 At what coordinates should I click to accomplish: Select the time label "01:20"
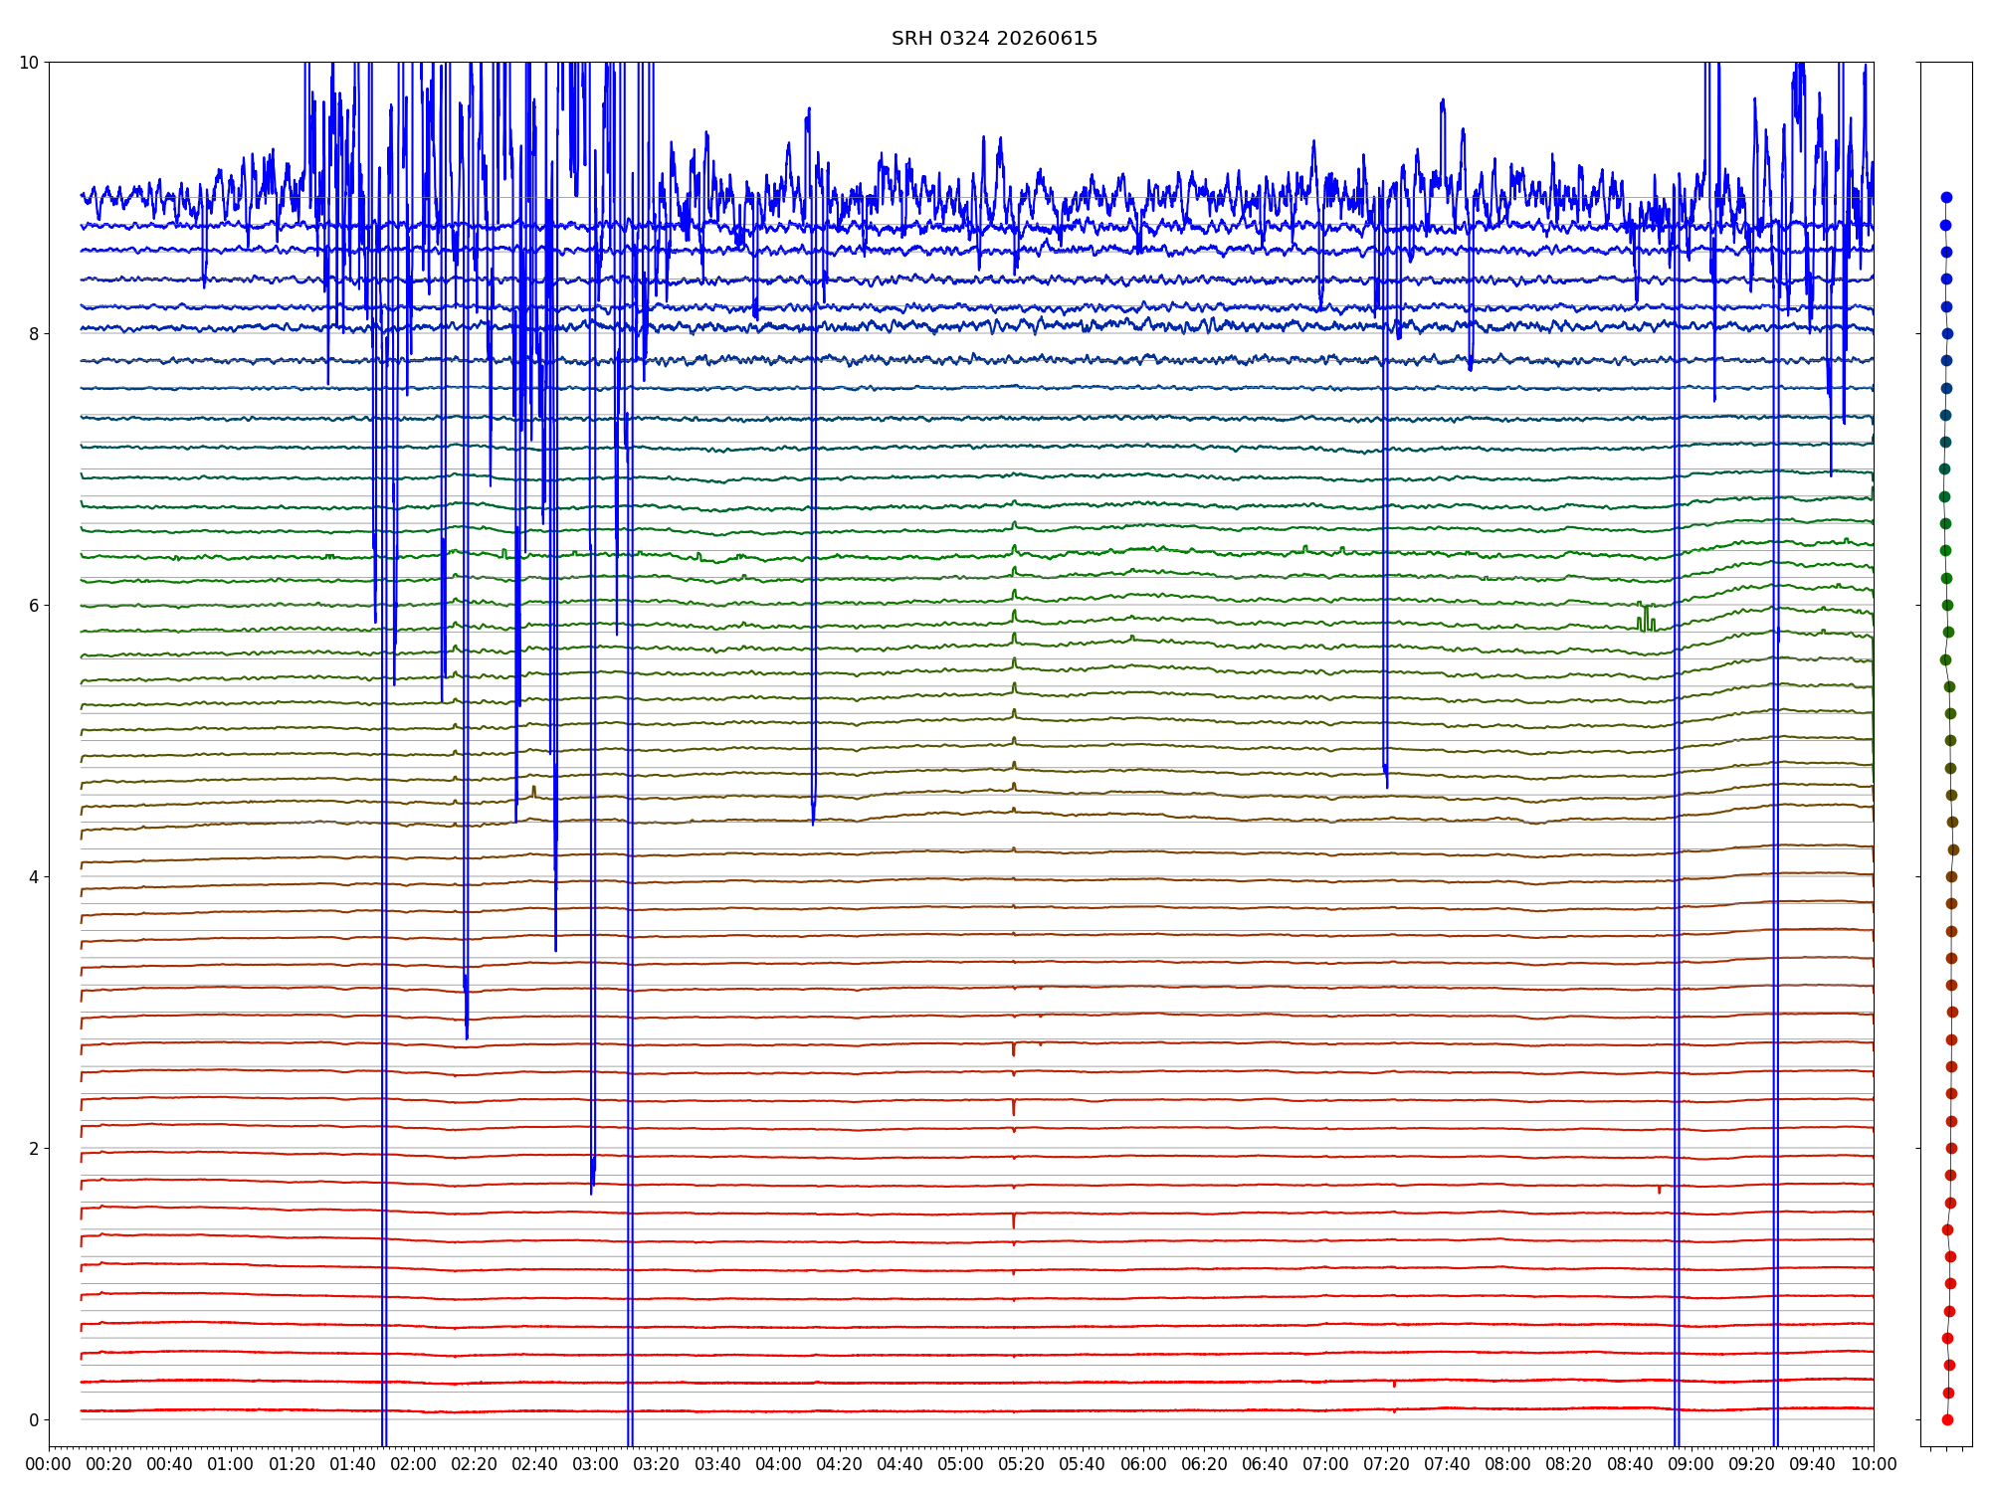pyautogui.click(x=292, y=1465)
